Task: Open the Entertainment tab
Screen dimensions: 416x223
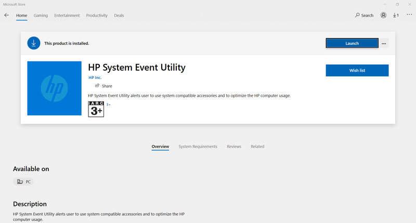Action: click(67, 16)
